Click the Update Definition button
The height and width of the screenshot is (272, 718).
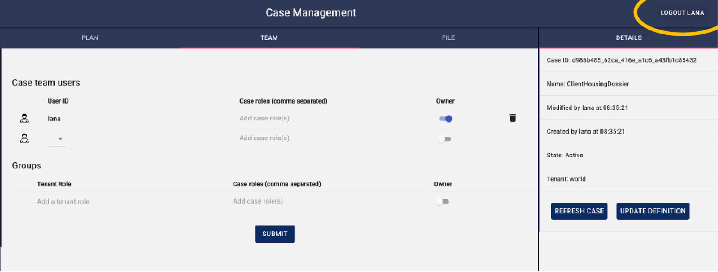(x=652, y=211)
